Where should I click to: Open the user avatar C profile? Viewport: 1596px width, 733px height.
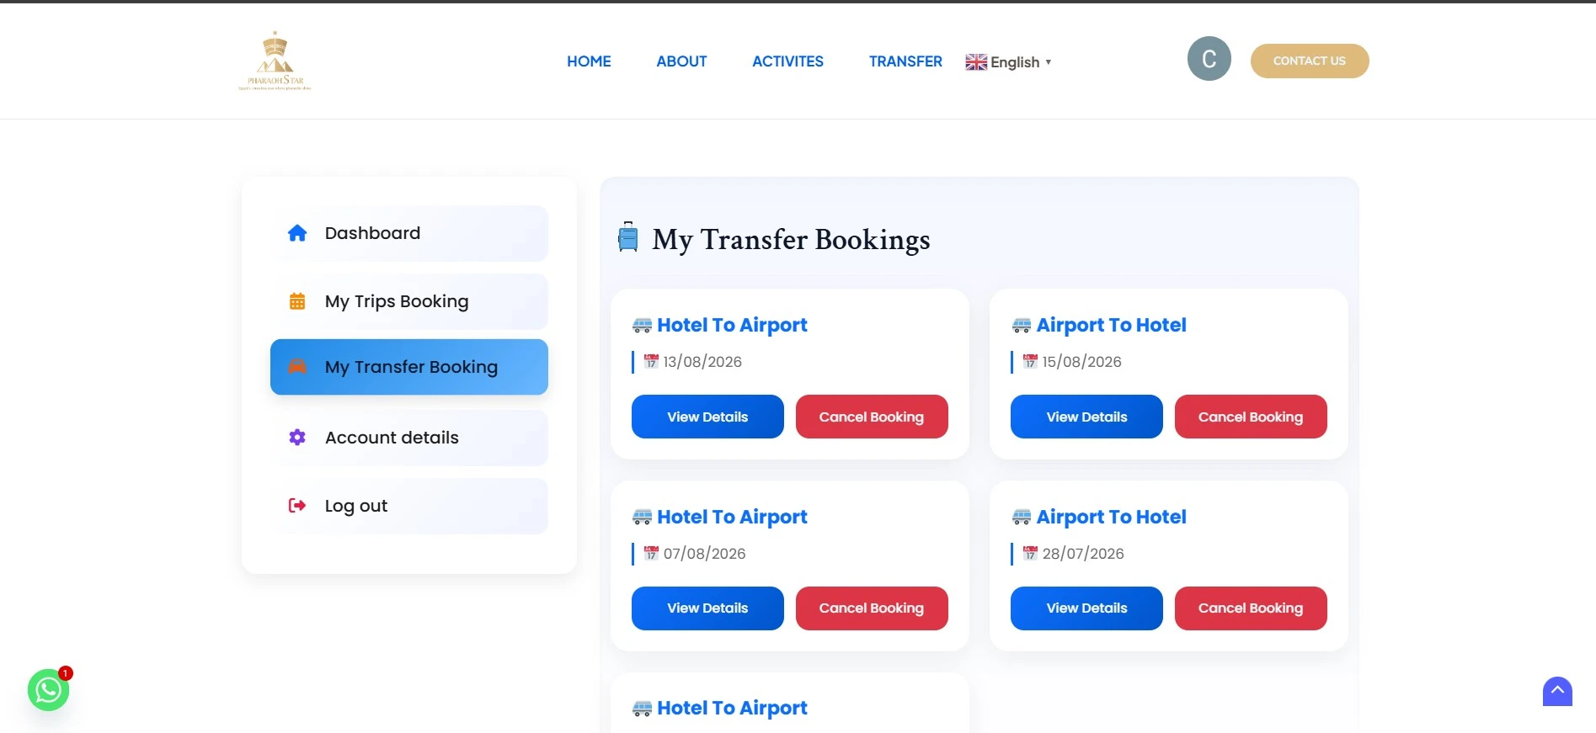tap(1209, 59)
